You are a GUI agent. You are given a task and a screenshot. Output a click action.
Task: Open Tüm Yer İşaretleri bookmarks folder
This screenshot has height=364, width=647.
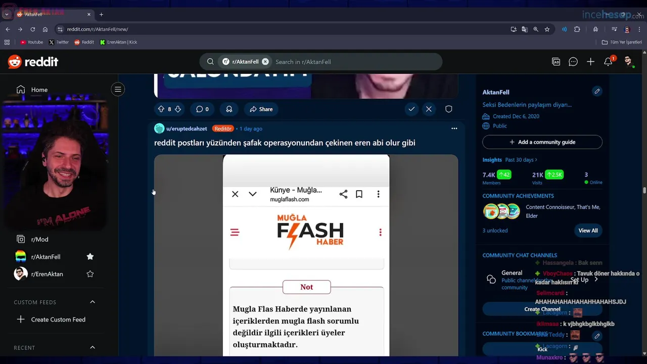(622, 42)
